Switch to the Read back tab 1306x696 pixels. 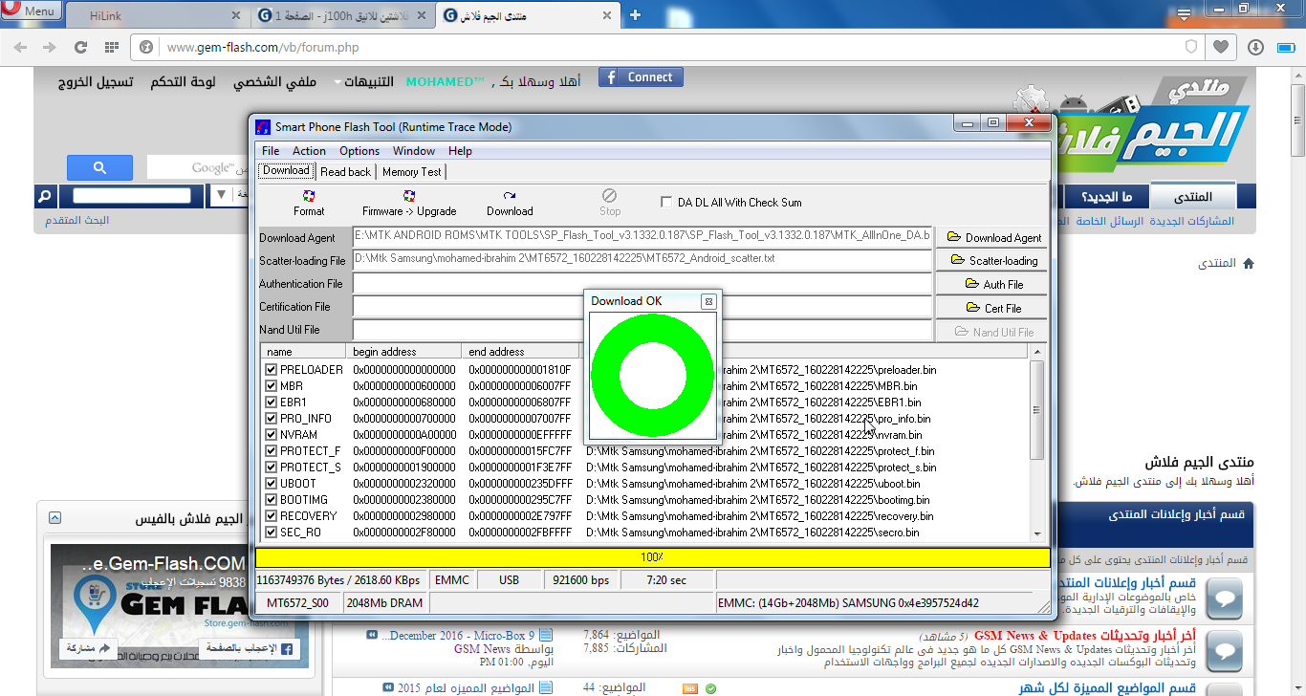click(x=345, y=172)
